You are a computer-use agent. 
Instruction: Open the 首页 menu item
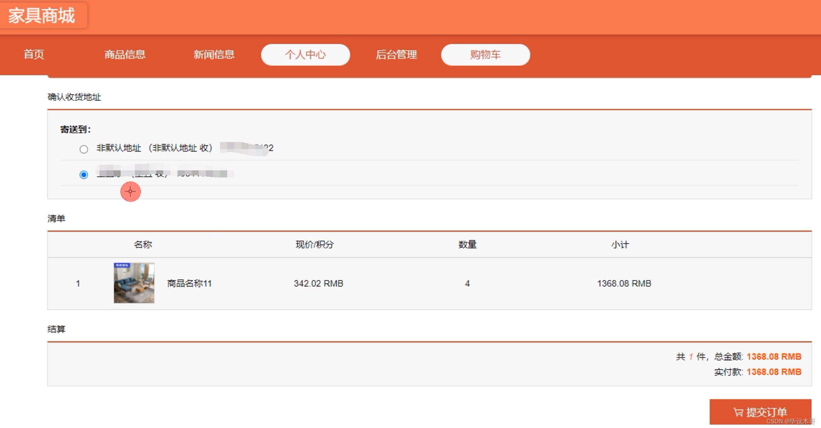pyautogui.click(x=34, y=55)
